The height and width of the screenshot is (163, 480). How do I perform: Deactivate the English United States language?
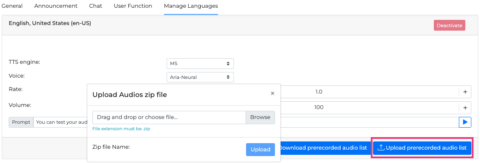(449, 25)
